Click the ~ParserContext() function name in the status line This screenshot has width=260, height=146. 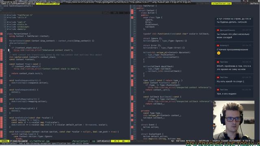pos(80,141)
